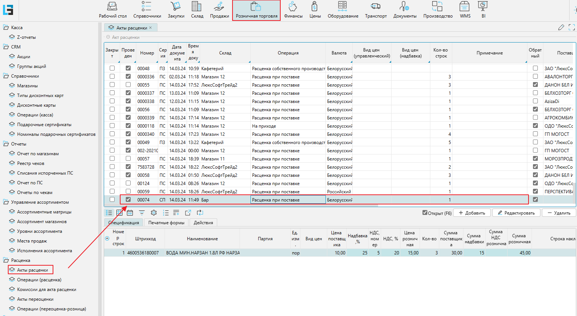Switch to the Печатные формы tab
The image size is (577, 316).
point(166,223)
